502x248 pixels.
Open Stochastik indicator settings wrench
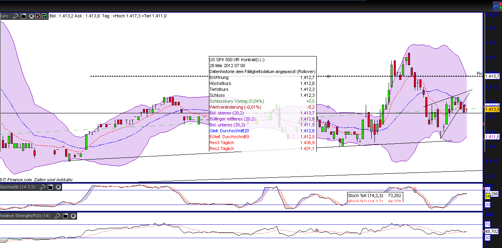(42, 187)
